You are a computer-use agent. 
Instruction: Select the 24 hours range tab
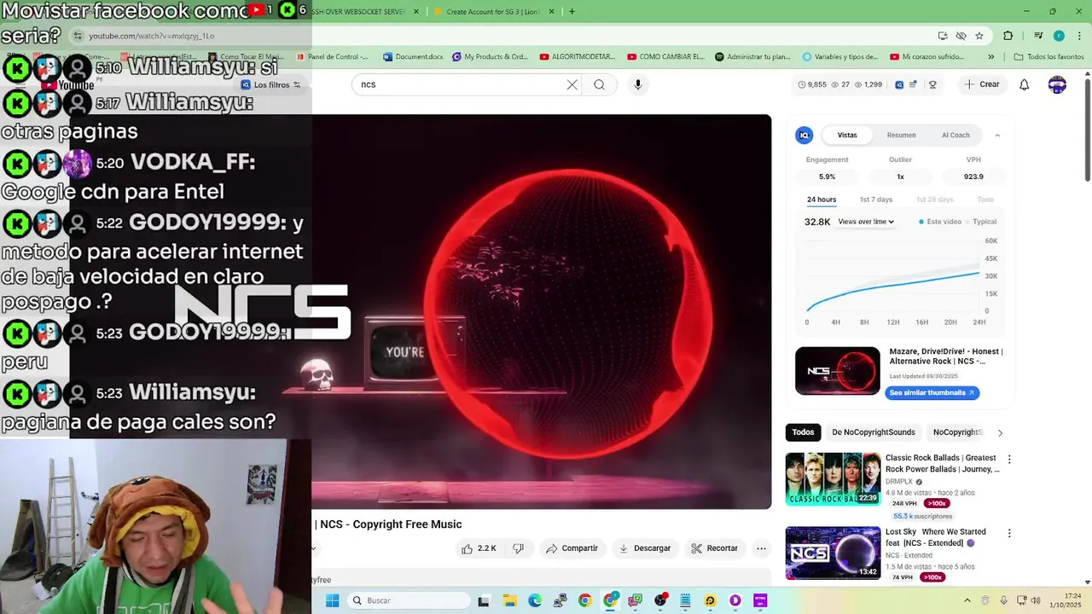(x=822, y=200)
